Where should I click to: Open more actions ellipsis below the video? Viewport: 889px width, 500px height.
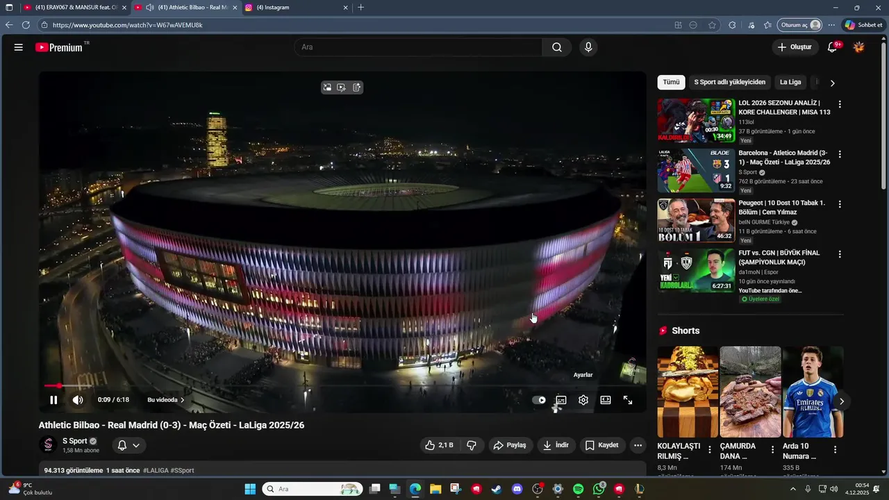pyautogui.click(x=638, y=445)
